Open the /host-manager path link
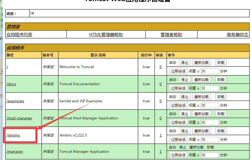251x160 pixels. tap(19, 118)
